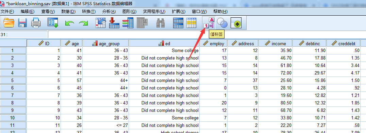The height and width of the screenshot is (133, 366).
Task: Open data document folder icon
Action: (9, 23)
